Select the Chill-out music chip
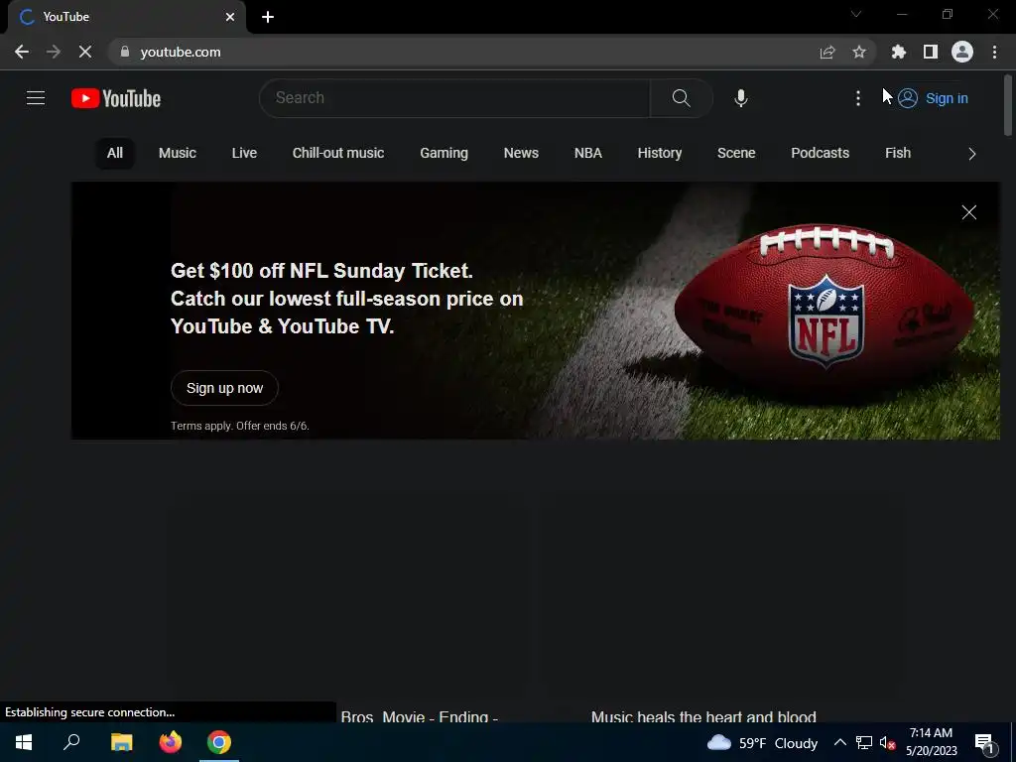1016x762 pixels. click(338, 153)
